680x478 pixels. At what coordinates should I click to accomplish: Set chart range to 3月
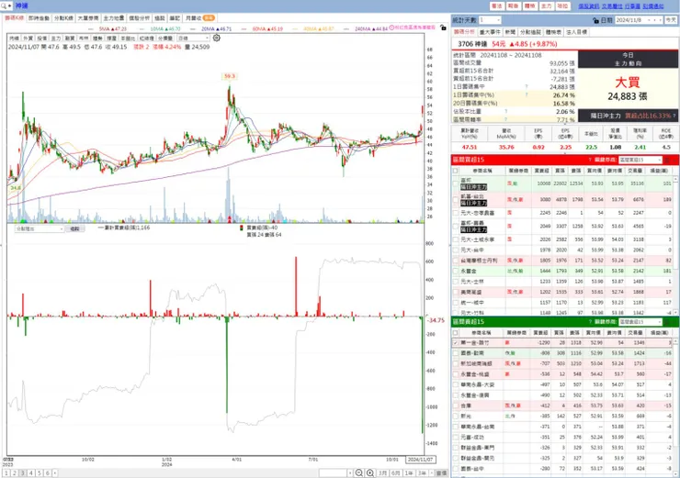(x=382, y=473)
